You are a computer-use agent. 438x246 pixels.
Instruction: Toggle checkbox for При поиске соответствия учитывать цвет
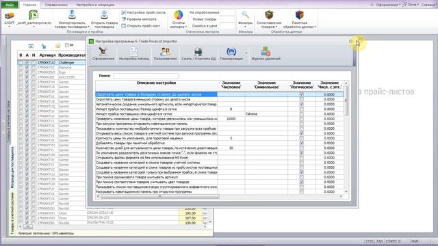[x=301, y=182]
